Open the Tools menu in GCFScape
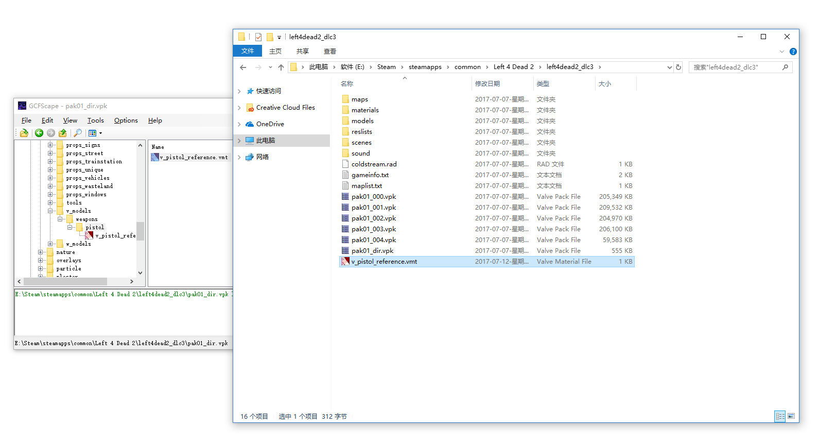This screenshot has width=819, height=444. click(x=95, y=121)
